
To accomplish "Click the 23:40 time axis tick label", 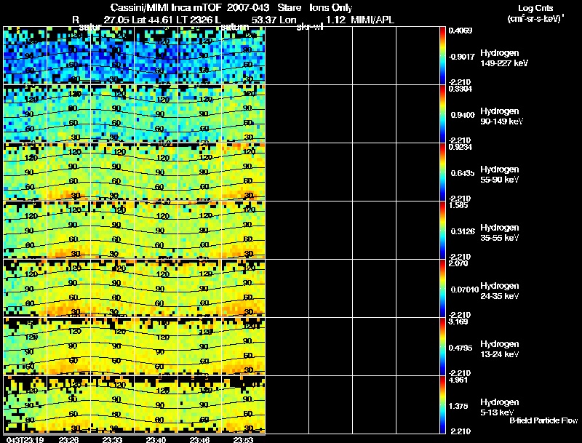I will [156, 439].
